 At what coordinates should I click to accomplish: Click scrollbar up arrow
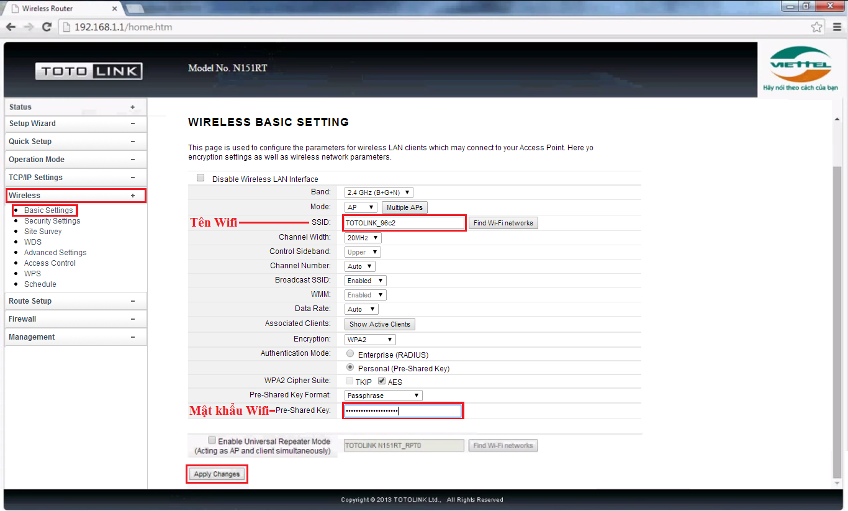pyautogui.click(x=837, y=119)
